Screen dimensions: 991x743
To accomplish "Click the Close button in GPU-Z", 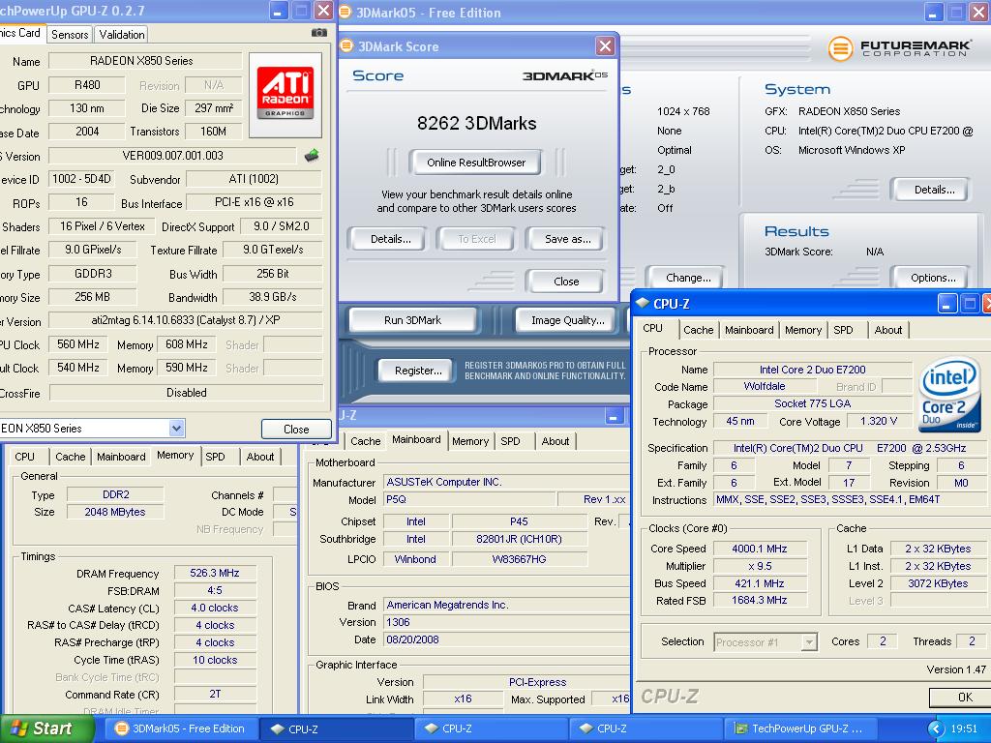I will click(x=296, y=429).
